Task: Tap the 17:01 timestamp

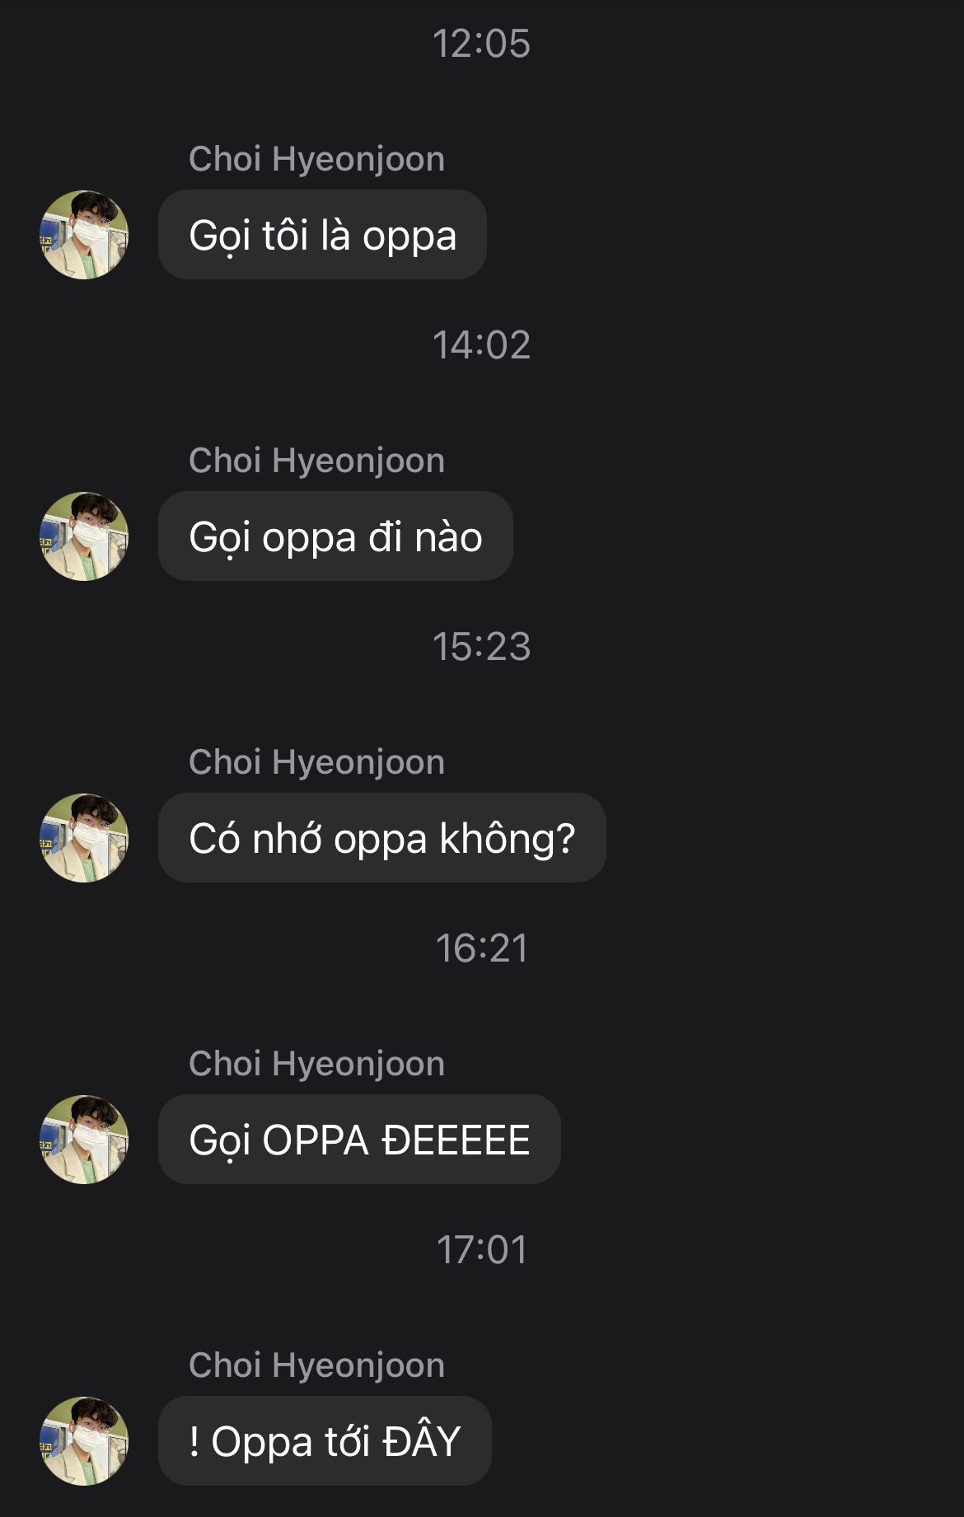Action: click(x=482, y=1250)
